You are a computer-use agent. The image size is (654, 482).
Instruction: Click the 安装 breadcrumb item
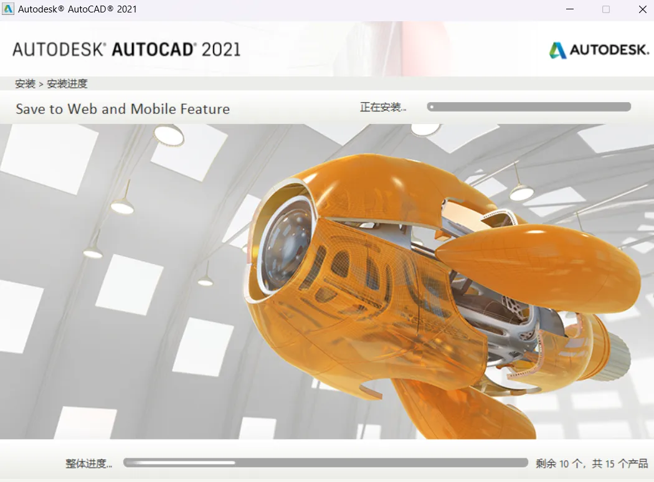tap(26, 84)
